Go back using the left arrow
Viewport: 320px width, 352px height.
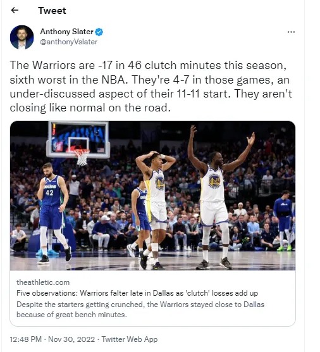[x=15, y=10]
